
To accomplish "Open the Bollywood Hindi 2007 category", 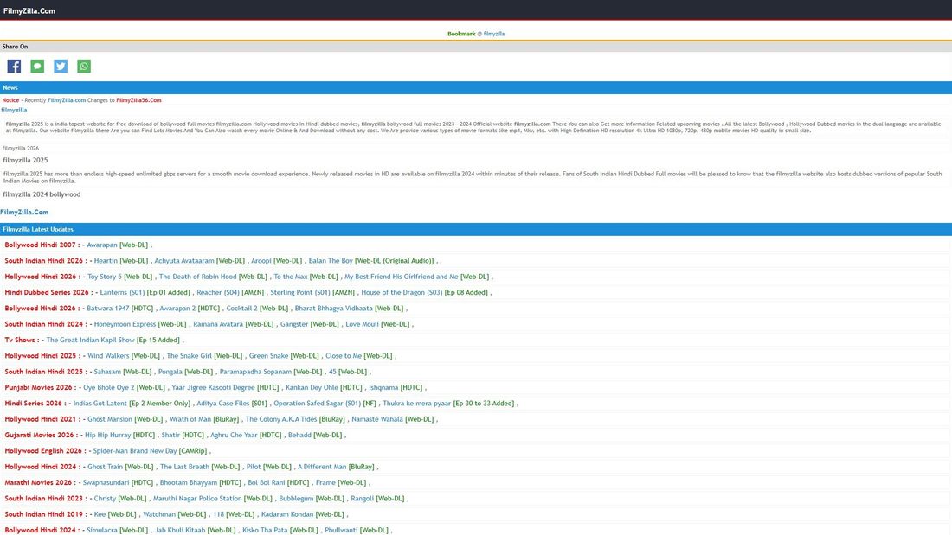I will (x=40, y=245).
